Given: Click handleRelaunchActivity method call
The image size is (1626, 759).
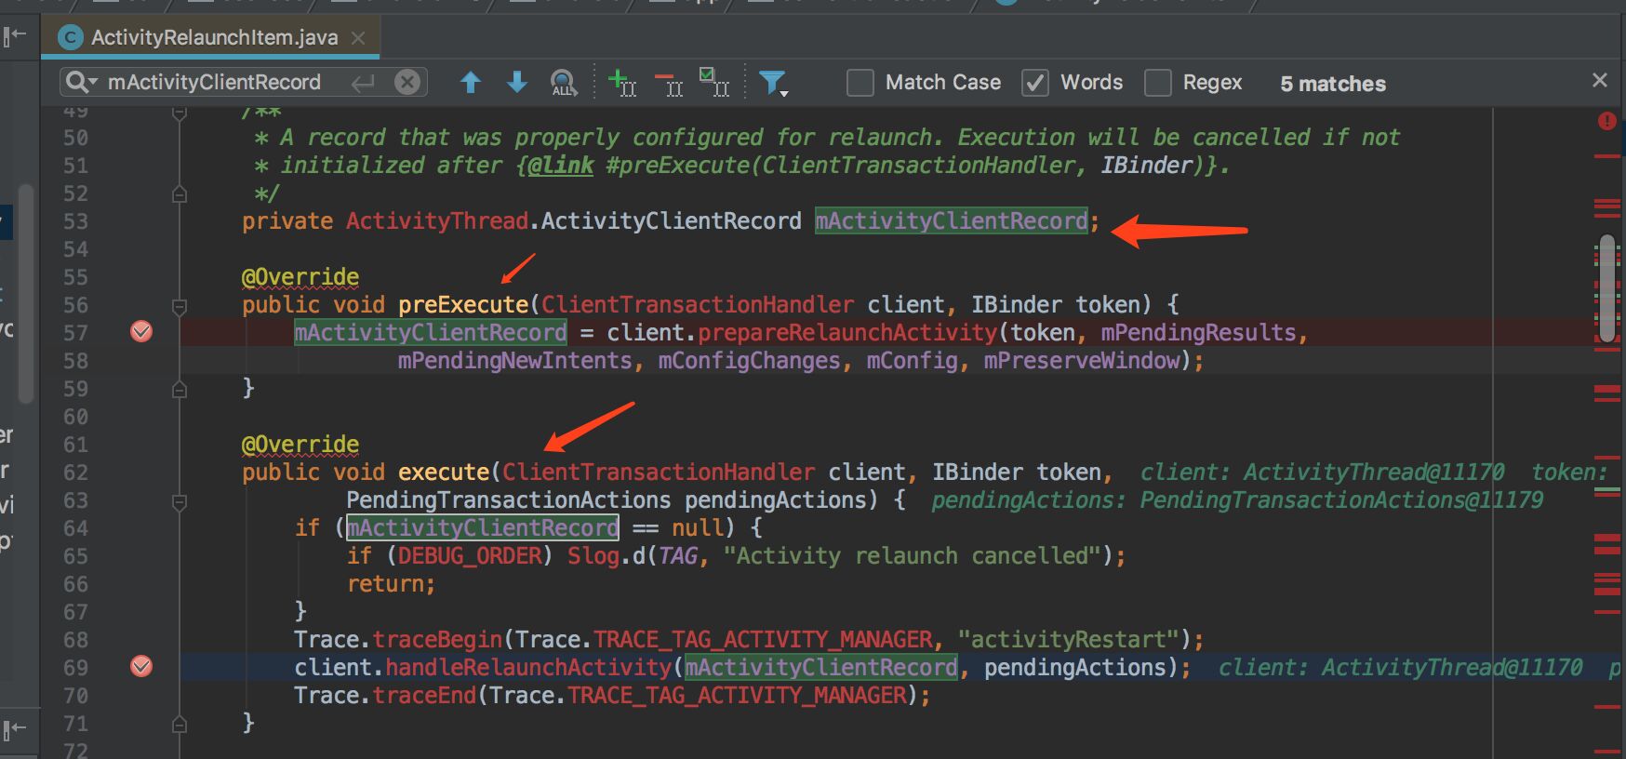Looking at the screenshot, I should pos(528,667).
